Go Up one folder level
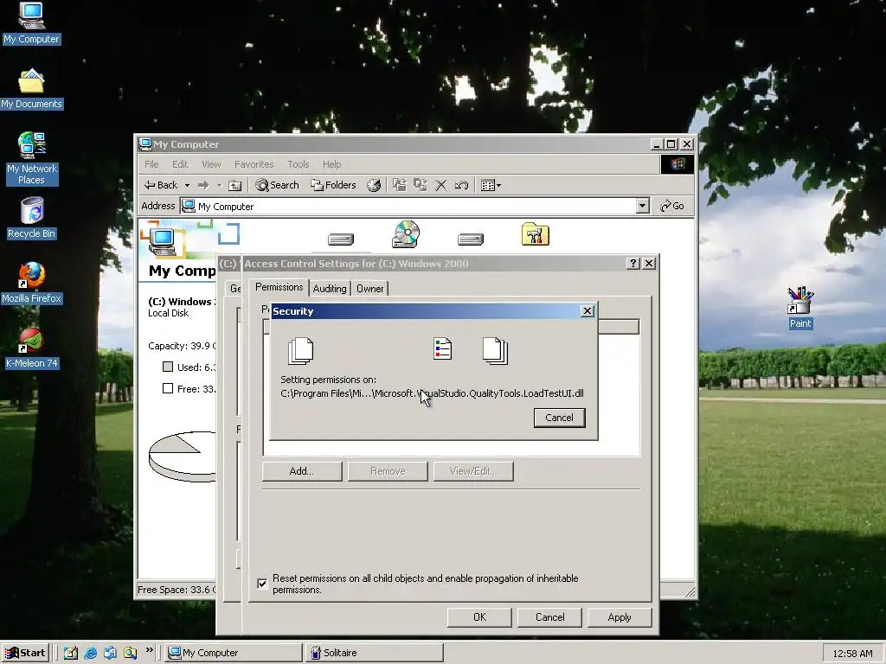 pyautogui.click(x=235, y=185)
